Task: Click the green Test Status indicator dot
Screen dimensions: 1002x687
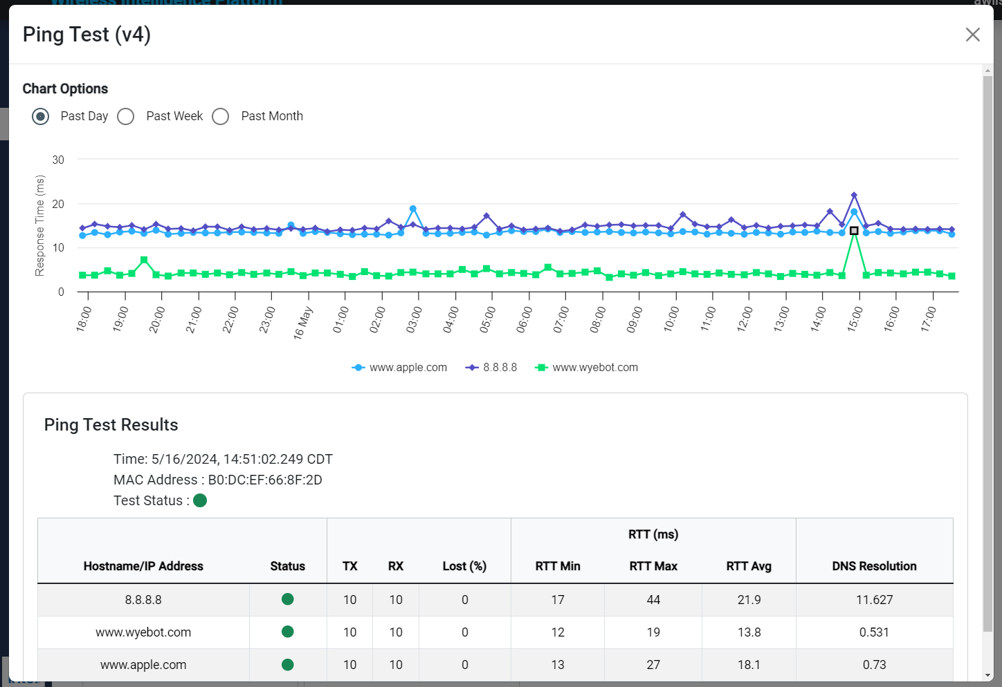Action: tap(200, 500)
